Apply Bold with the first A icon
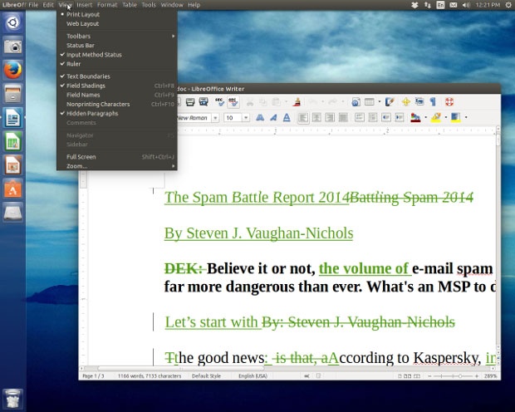The image size is (515, 412). tap(260, 118)
